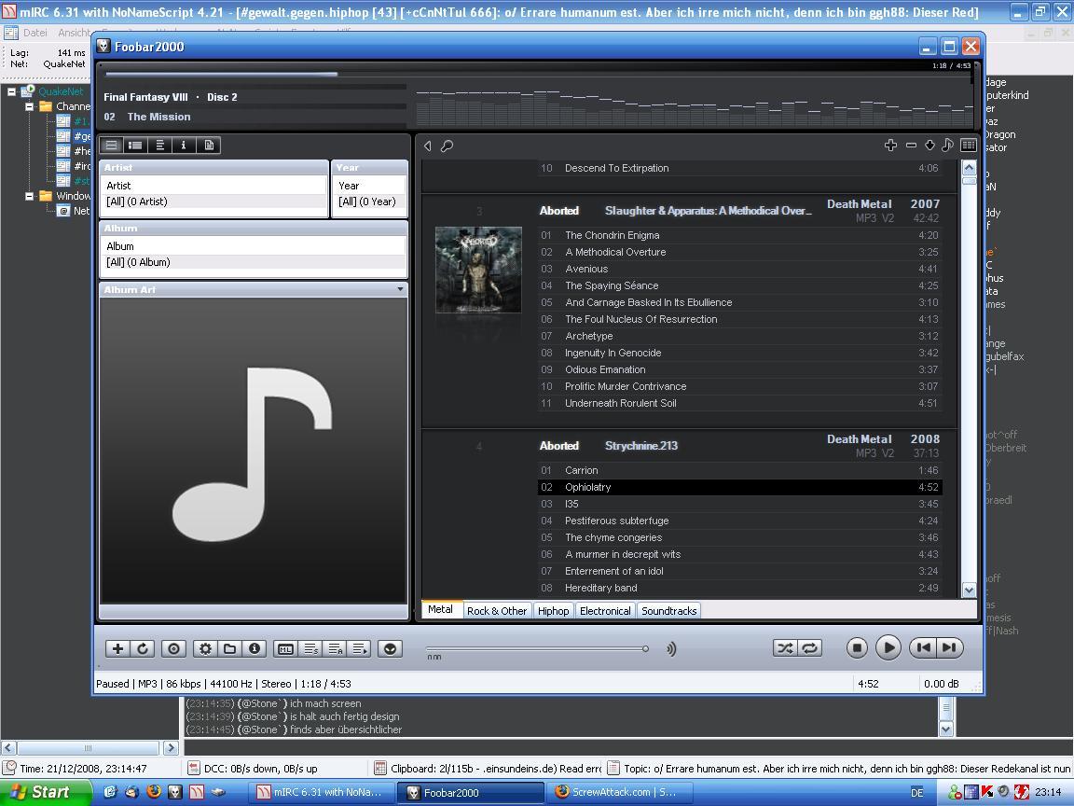Switch to the Rock & Other playlist tab
1074x806 pixels.
click(497, 611)
